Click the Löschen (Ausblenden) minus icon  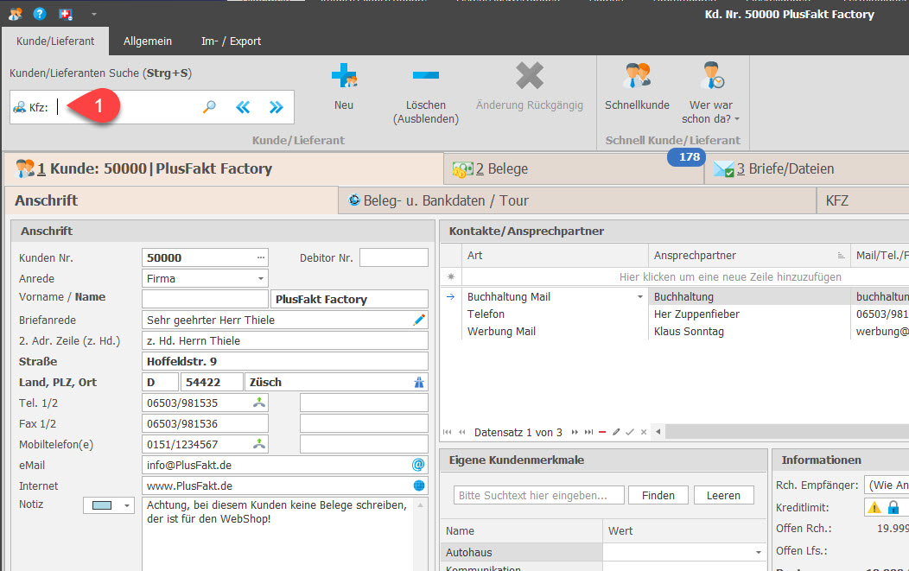[x=425, y=75]
